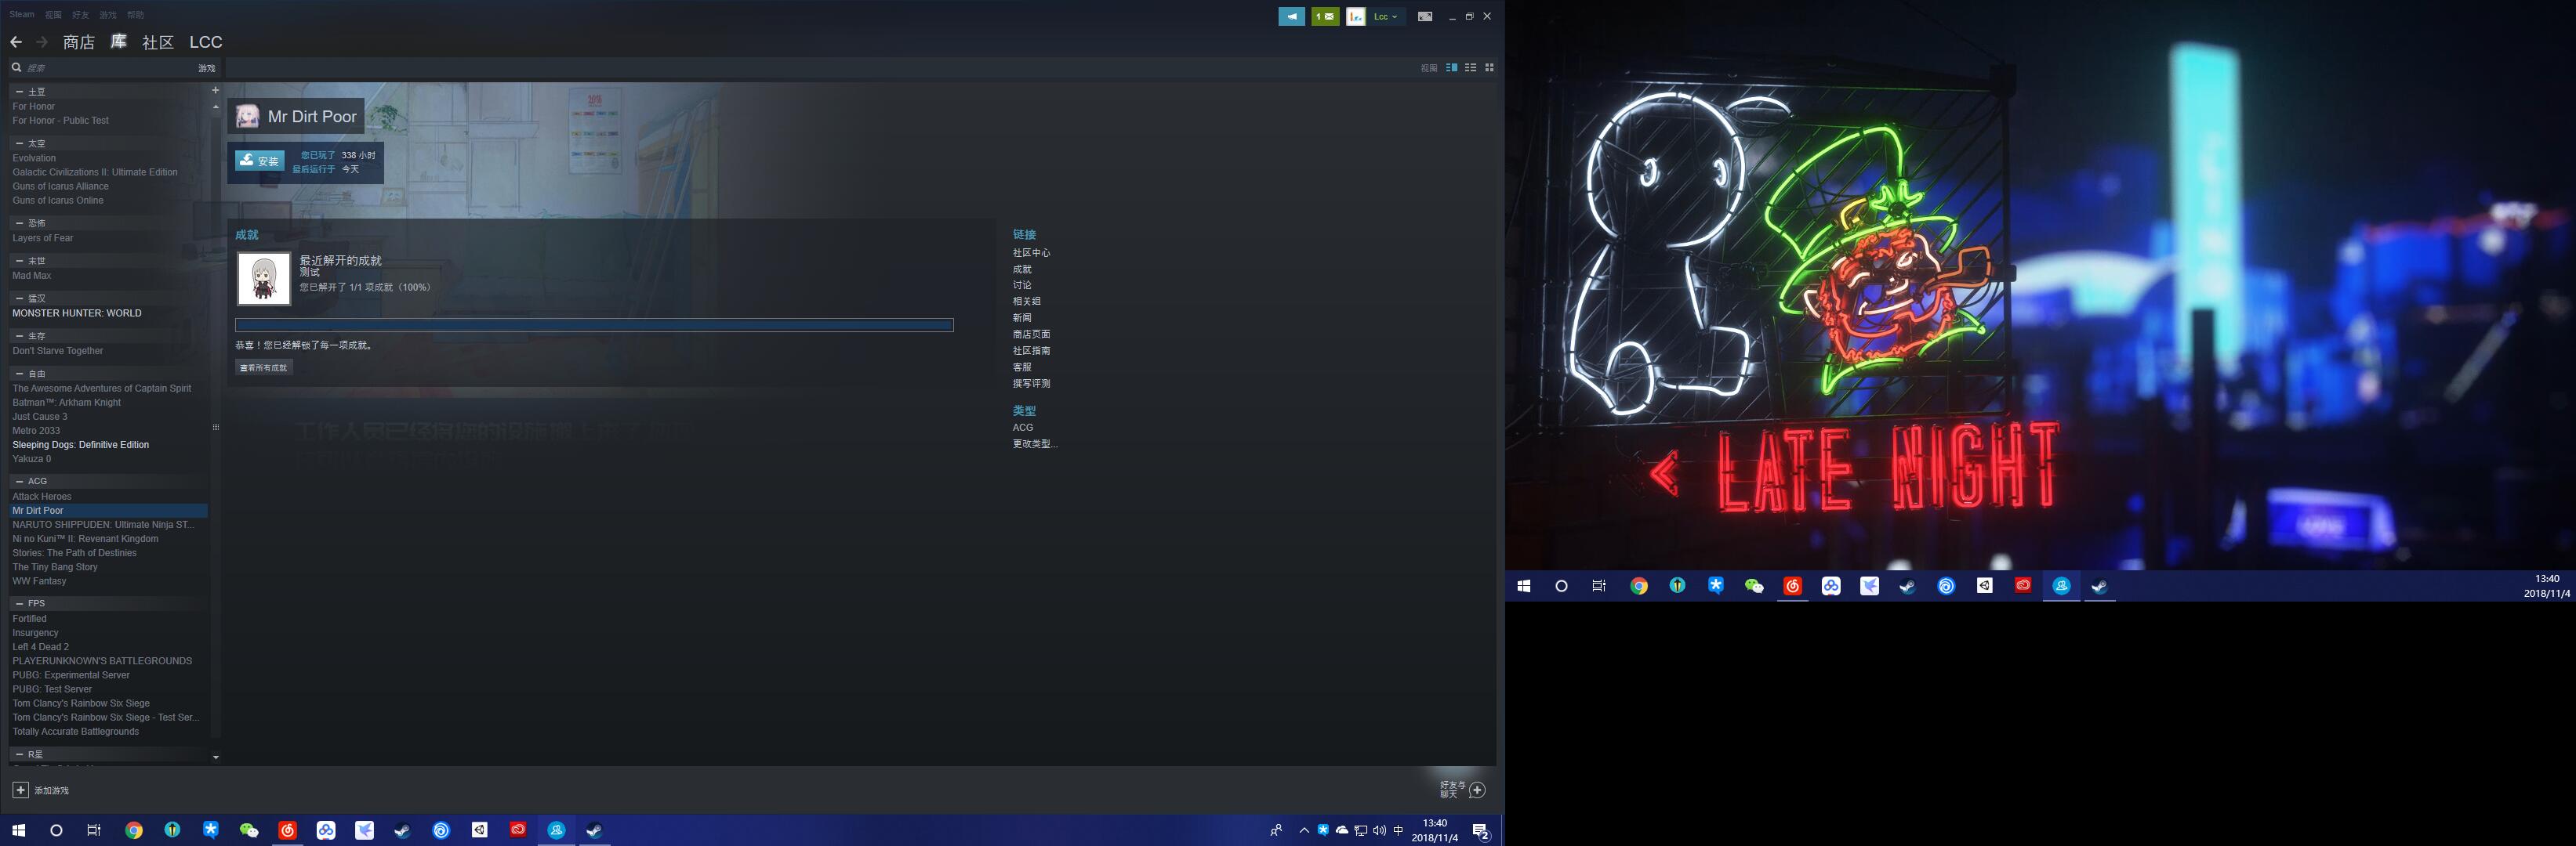Viewport: 2576px width, 846px height.
Task: Switch to Big Picture mode icon
Action: point(1425,16)
